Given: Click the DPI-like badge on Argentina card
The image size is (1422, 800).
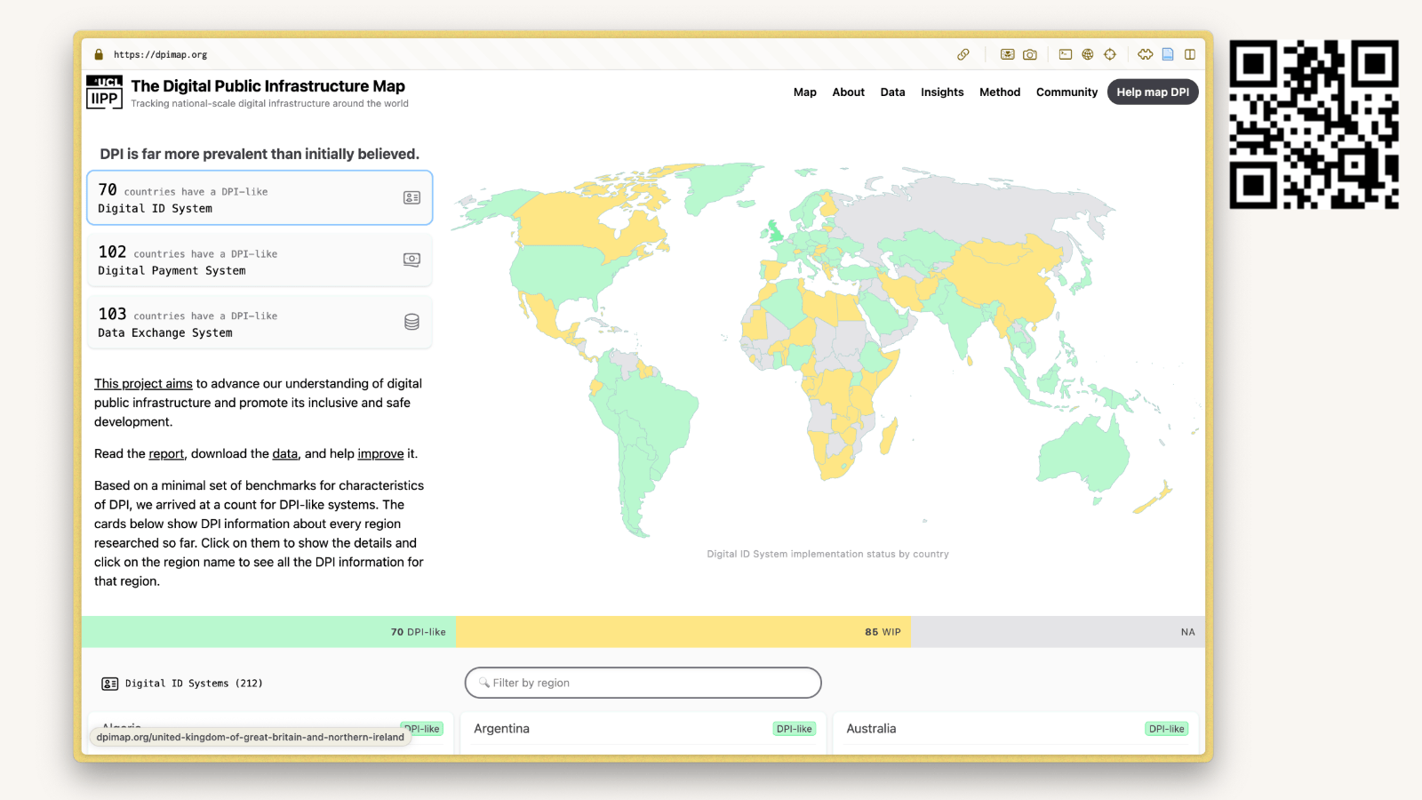Looking at the screenshot, I should (795, 729).
